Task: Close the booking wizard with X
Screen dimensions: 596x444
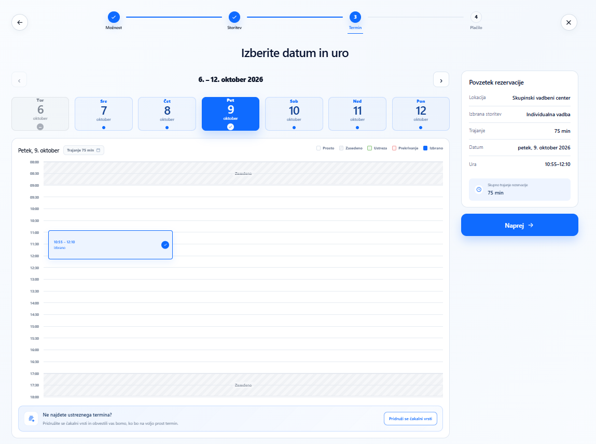Action: 569,22
